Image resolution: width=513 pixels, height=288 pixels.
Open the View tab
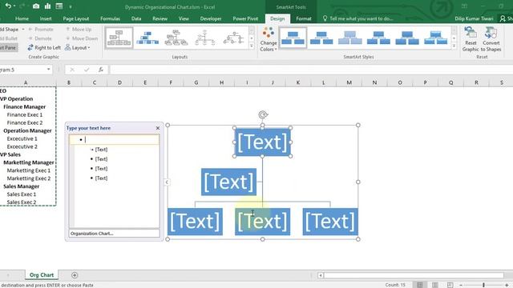(184, 18)
